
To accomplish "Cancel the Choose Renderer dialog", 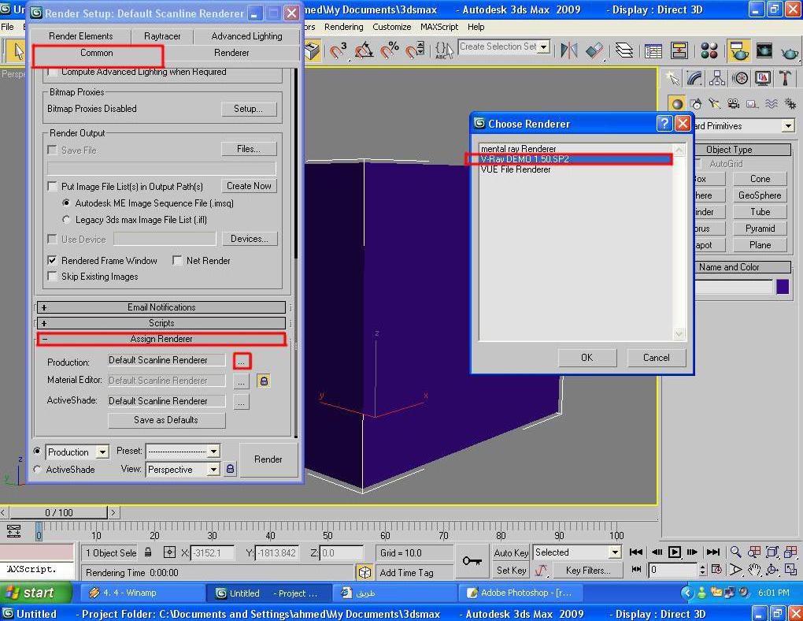I will point(656,358).
